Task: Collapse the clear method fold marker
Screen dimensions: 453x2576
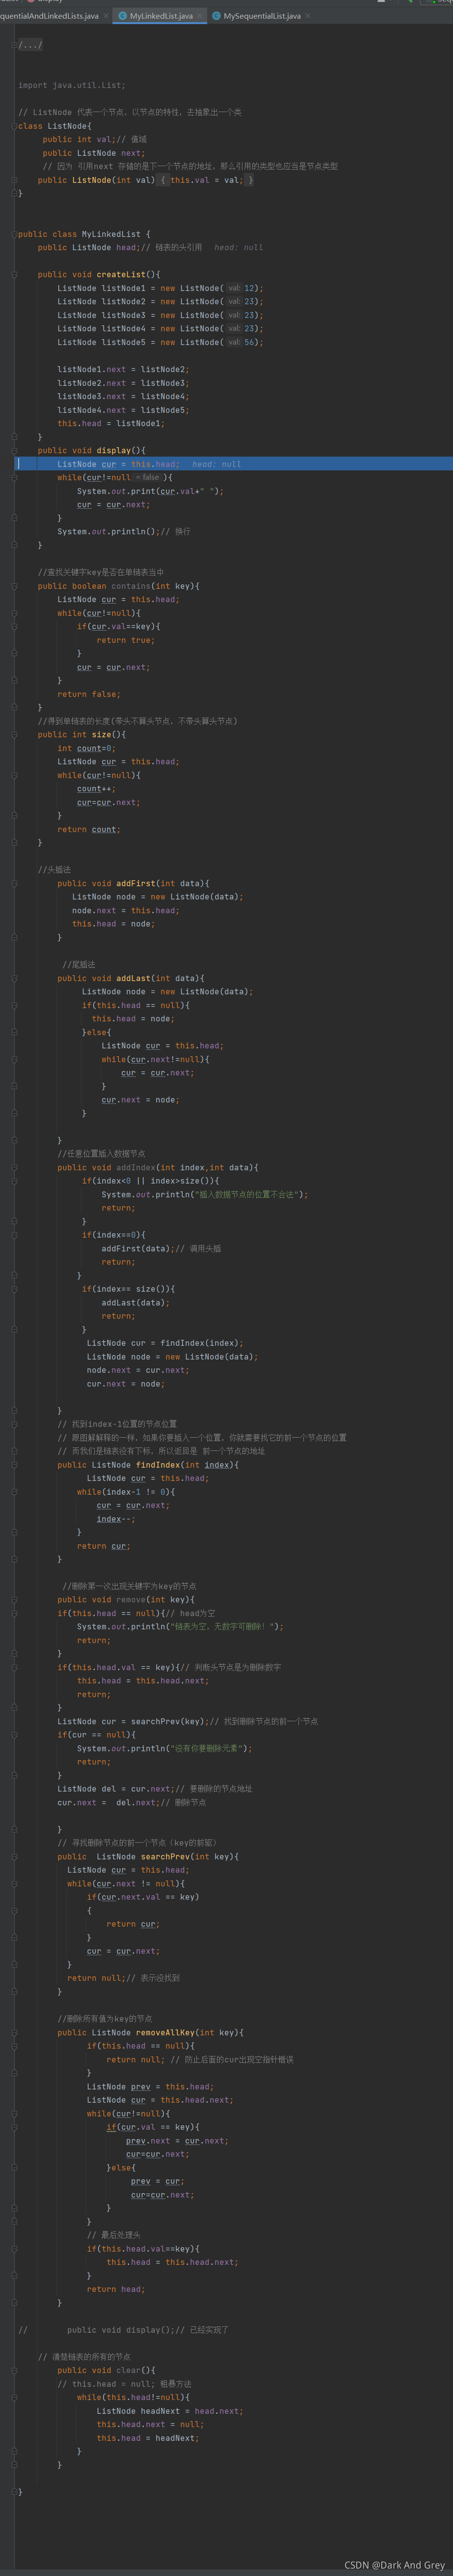Action: tap(15, 2370)
